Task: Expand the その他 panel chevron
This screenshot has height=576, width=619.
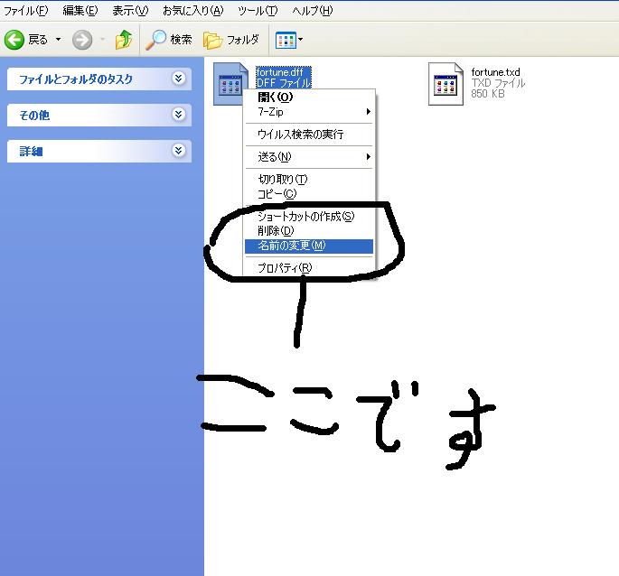Action: tap(179, 115)
